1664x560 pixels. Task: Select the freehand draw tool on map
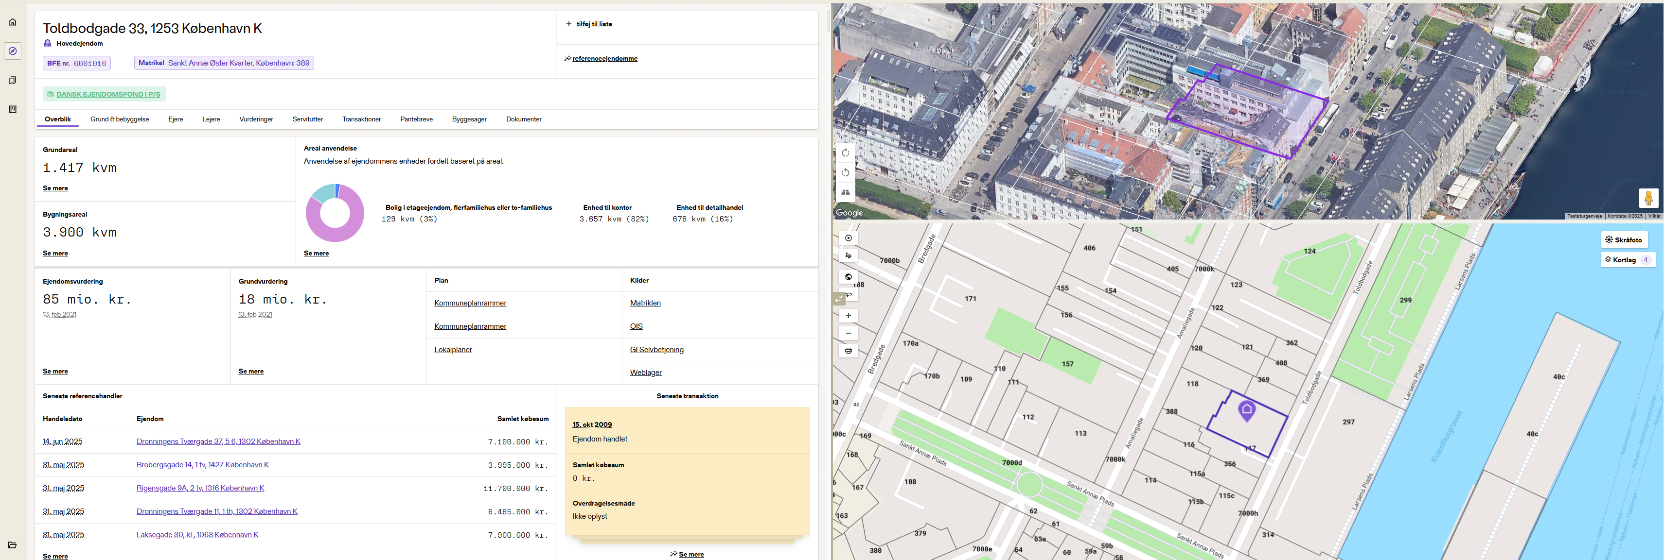848,255
